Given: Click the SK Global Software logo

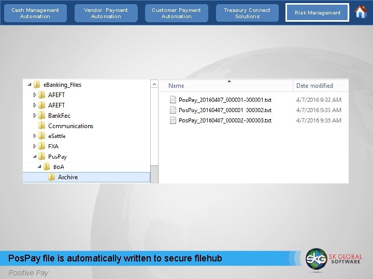Looking at the screenshot, I should (334, 259).
